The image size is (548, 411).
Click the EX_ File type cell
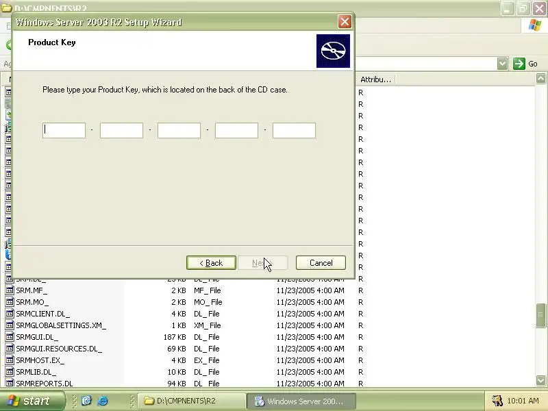pos(207,360)
